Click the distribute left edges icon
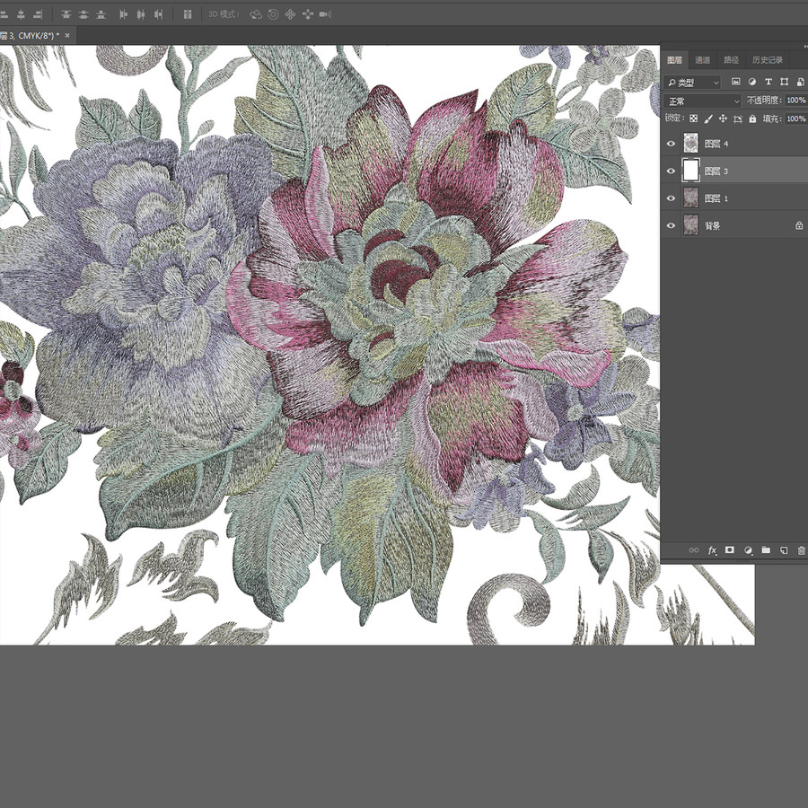Screen dimensions: 808x808 pyautogui.click(x=123, y=14)
